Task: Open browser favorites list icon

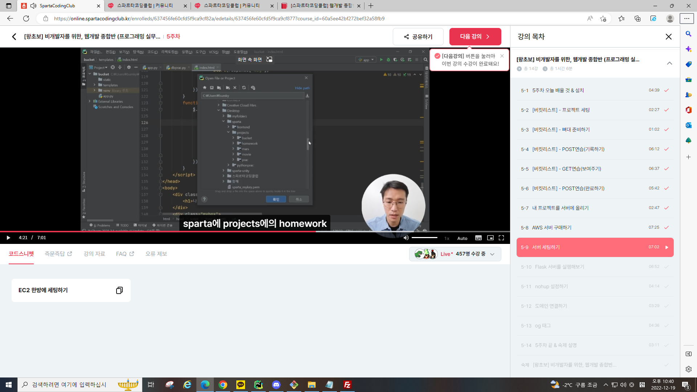Action: click(x=621, y=19)
